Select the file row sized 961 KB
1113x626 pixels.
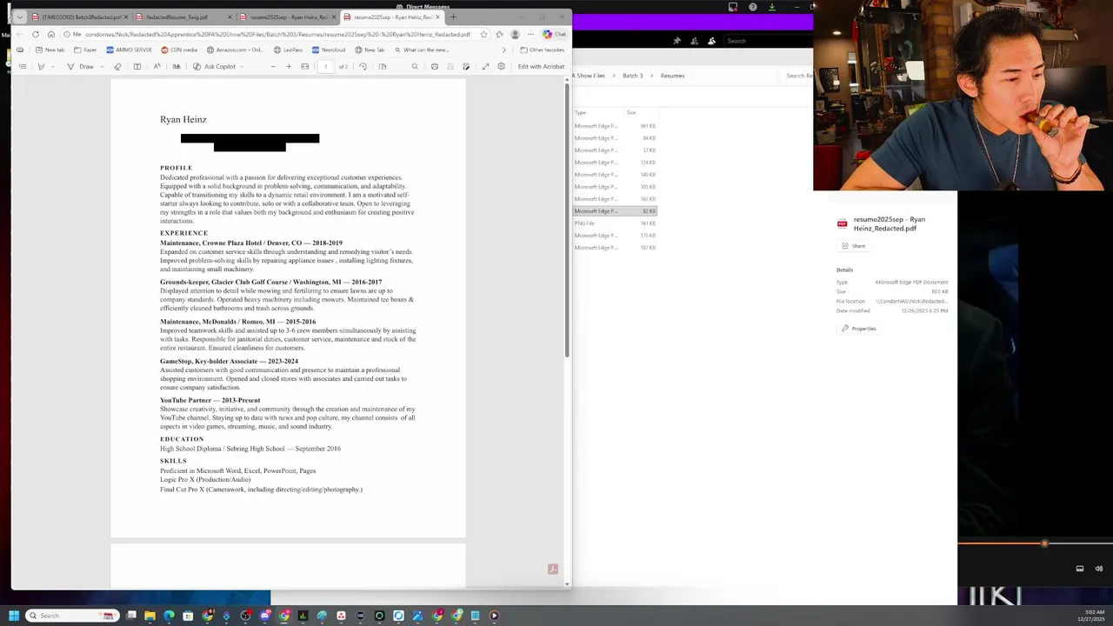click(615, 126)
